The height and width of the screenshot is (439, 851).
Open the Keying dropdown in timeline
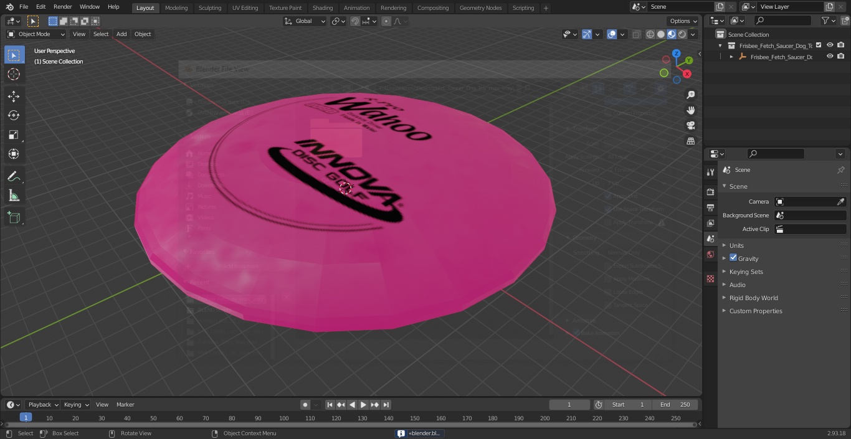click(x=76, y=405)
